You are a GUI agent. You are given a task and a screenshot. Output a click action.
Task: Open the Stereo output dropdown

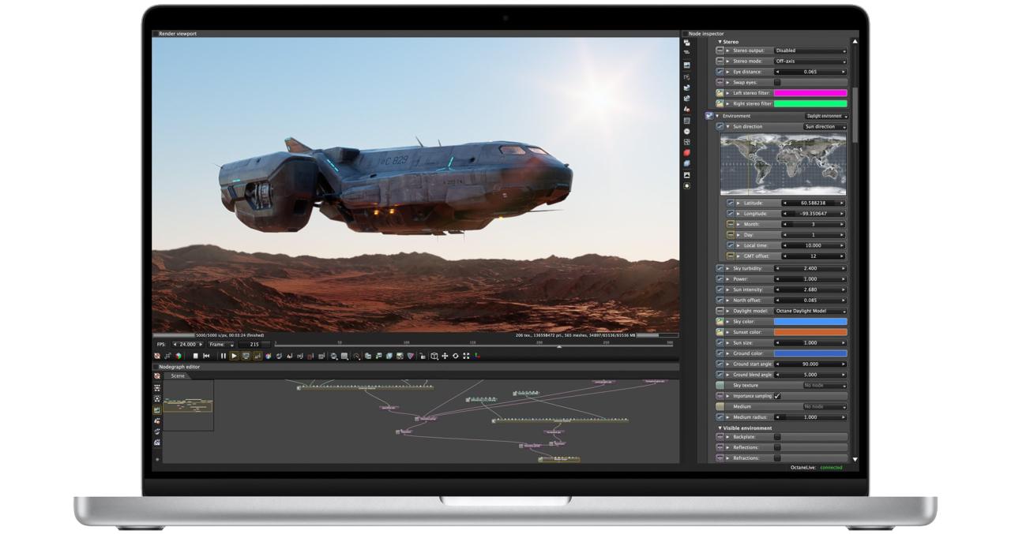[x=810, y=50]
